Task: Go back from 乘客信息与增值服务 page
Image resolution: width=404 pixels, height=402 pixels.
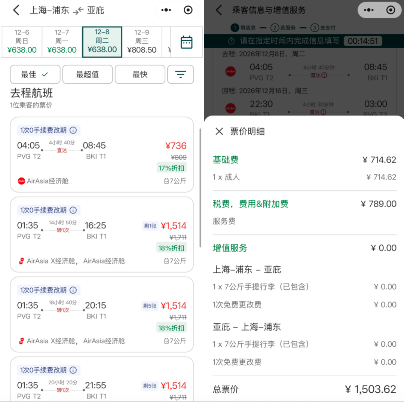Action: tap(219, 10)
